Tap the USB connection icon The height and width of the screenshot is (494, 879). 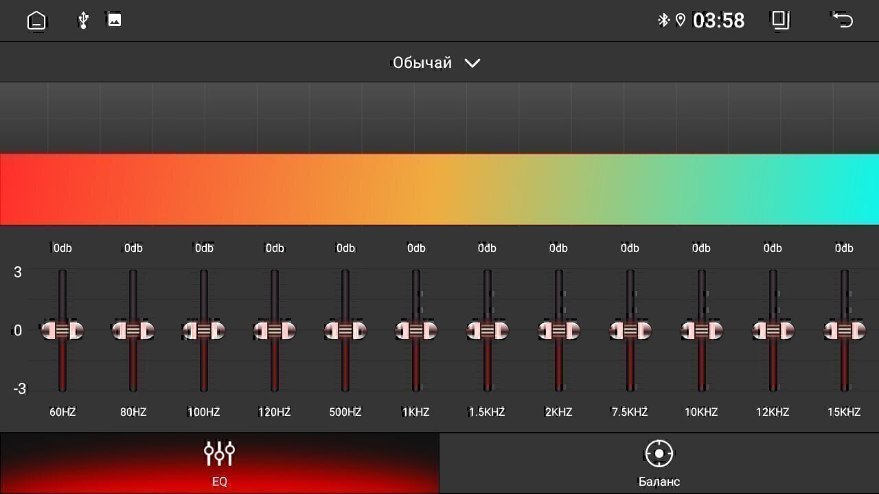coord(83,21)
